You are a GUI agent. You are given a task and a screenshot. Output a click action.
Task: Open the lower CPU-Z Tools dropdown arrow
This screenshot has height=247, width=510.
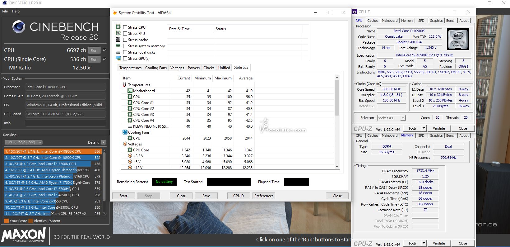coord(423,243)
